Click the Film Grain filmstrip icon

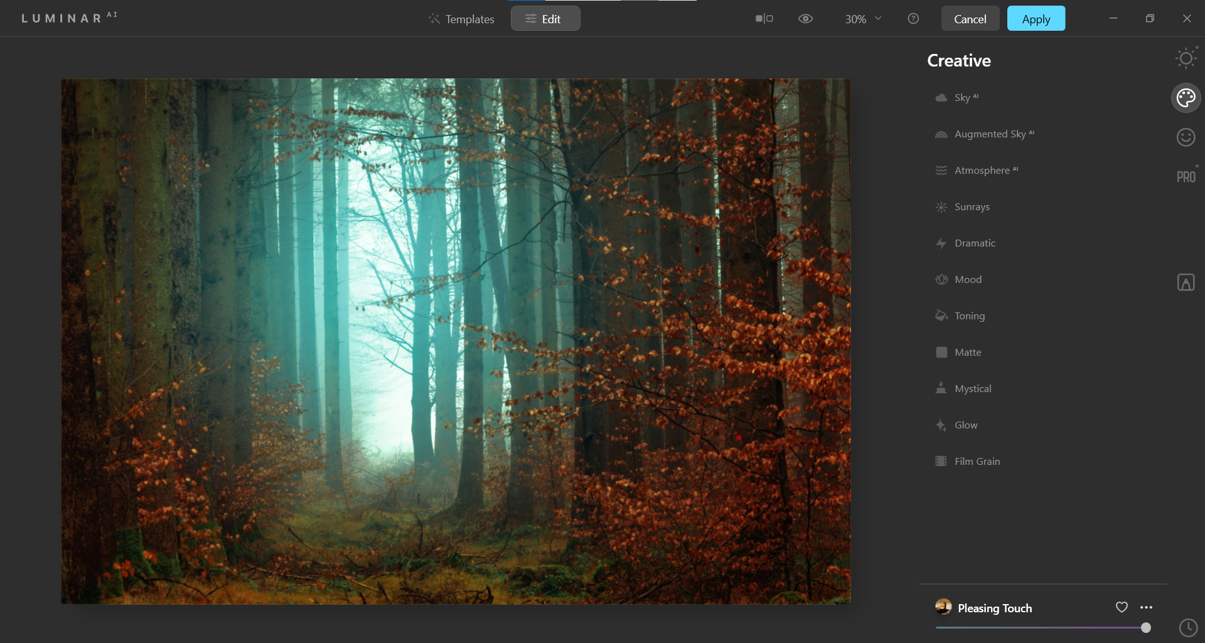(941, 462)
